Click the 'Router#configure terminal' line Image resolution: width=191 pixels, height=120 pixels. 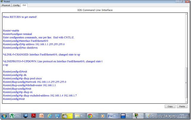[17, 34]
